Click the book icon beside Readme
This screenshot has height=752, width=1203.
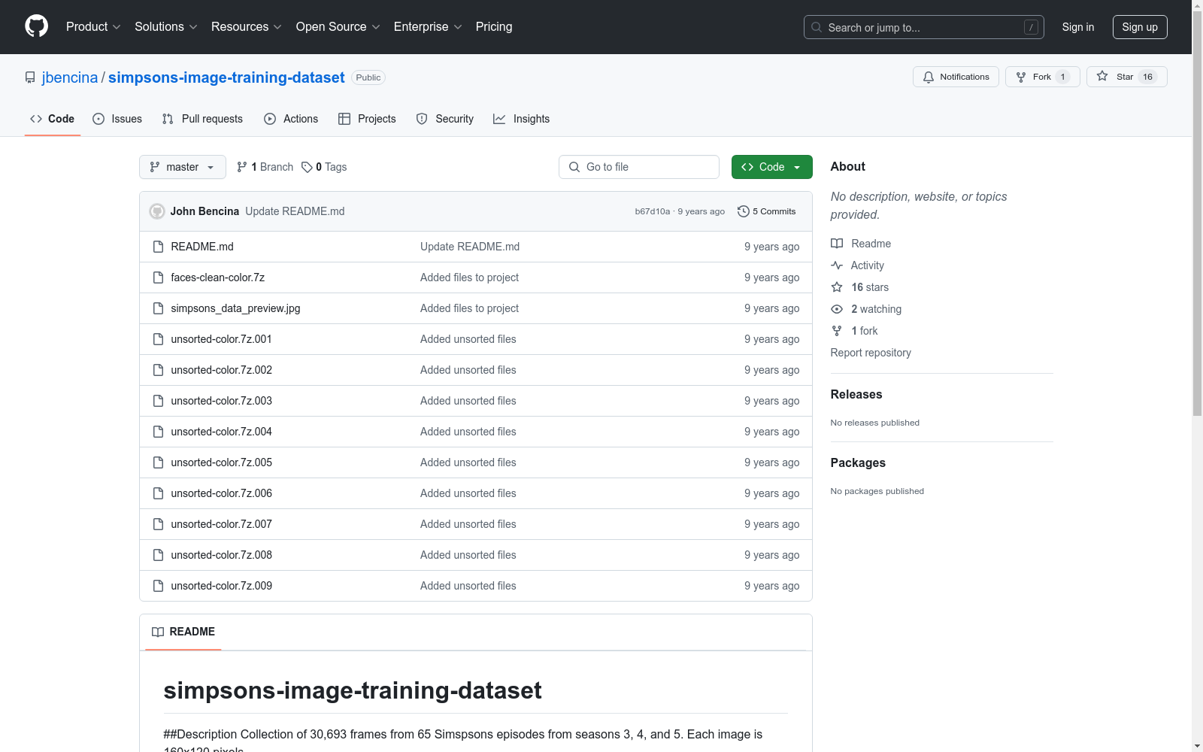pos(837,244)
